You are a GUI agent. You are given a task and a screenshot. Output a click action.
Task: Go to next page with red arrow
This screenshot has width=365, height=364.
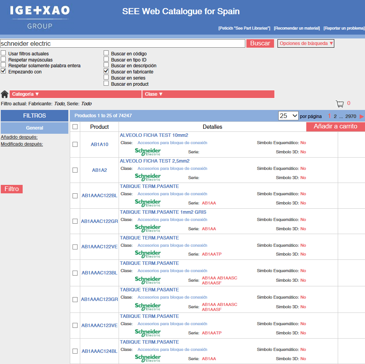click(362, 116)
